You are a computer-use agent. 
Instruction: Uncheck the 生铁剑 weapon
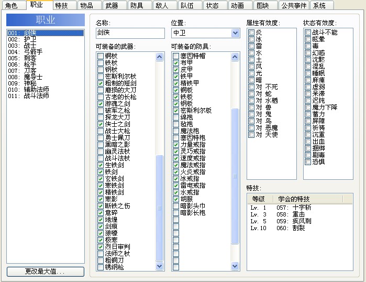coord(101,165)
